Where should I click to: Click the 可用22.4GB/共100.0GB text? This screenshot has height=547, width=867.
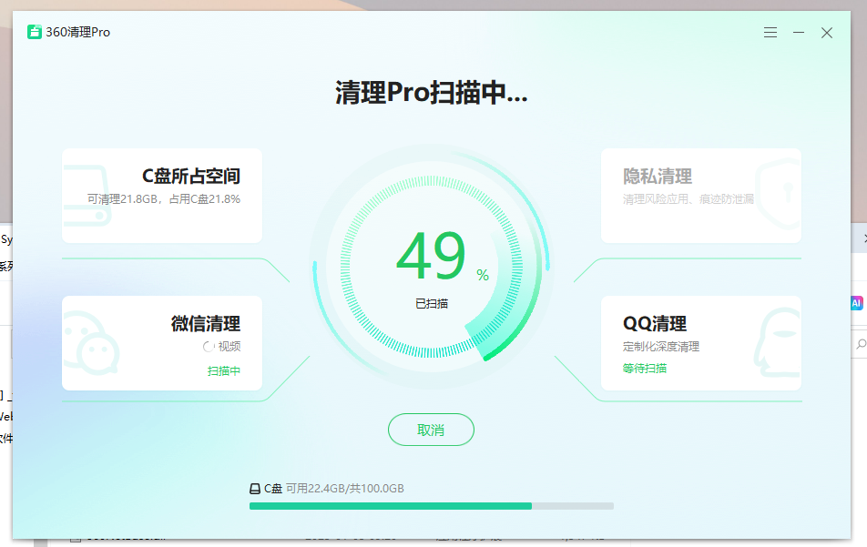pyautogui.click(x=345, y=489)
